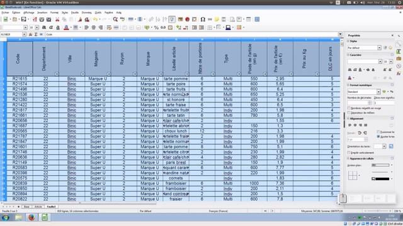This screenshot has width=403, height=226.
Task: Open the file explorer taskbar icon
Action: point(18,217)
